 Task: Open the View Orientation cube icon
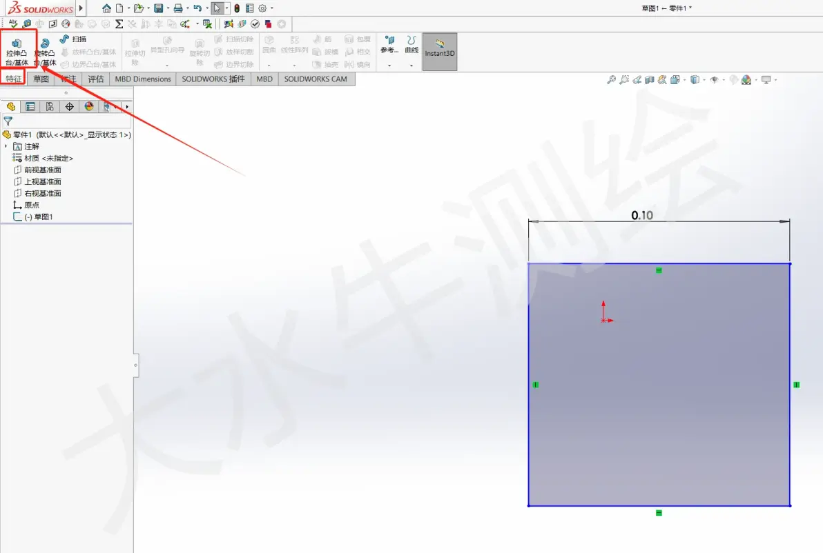[x=675, y=80]
